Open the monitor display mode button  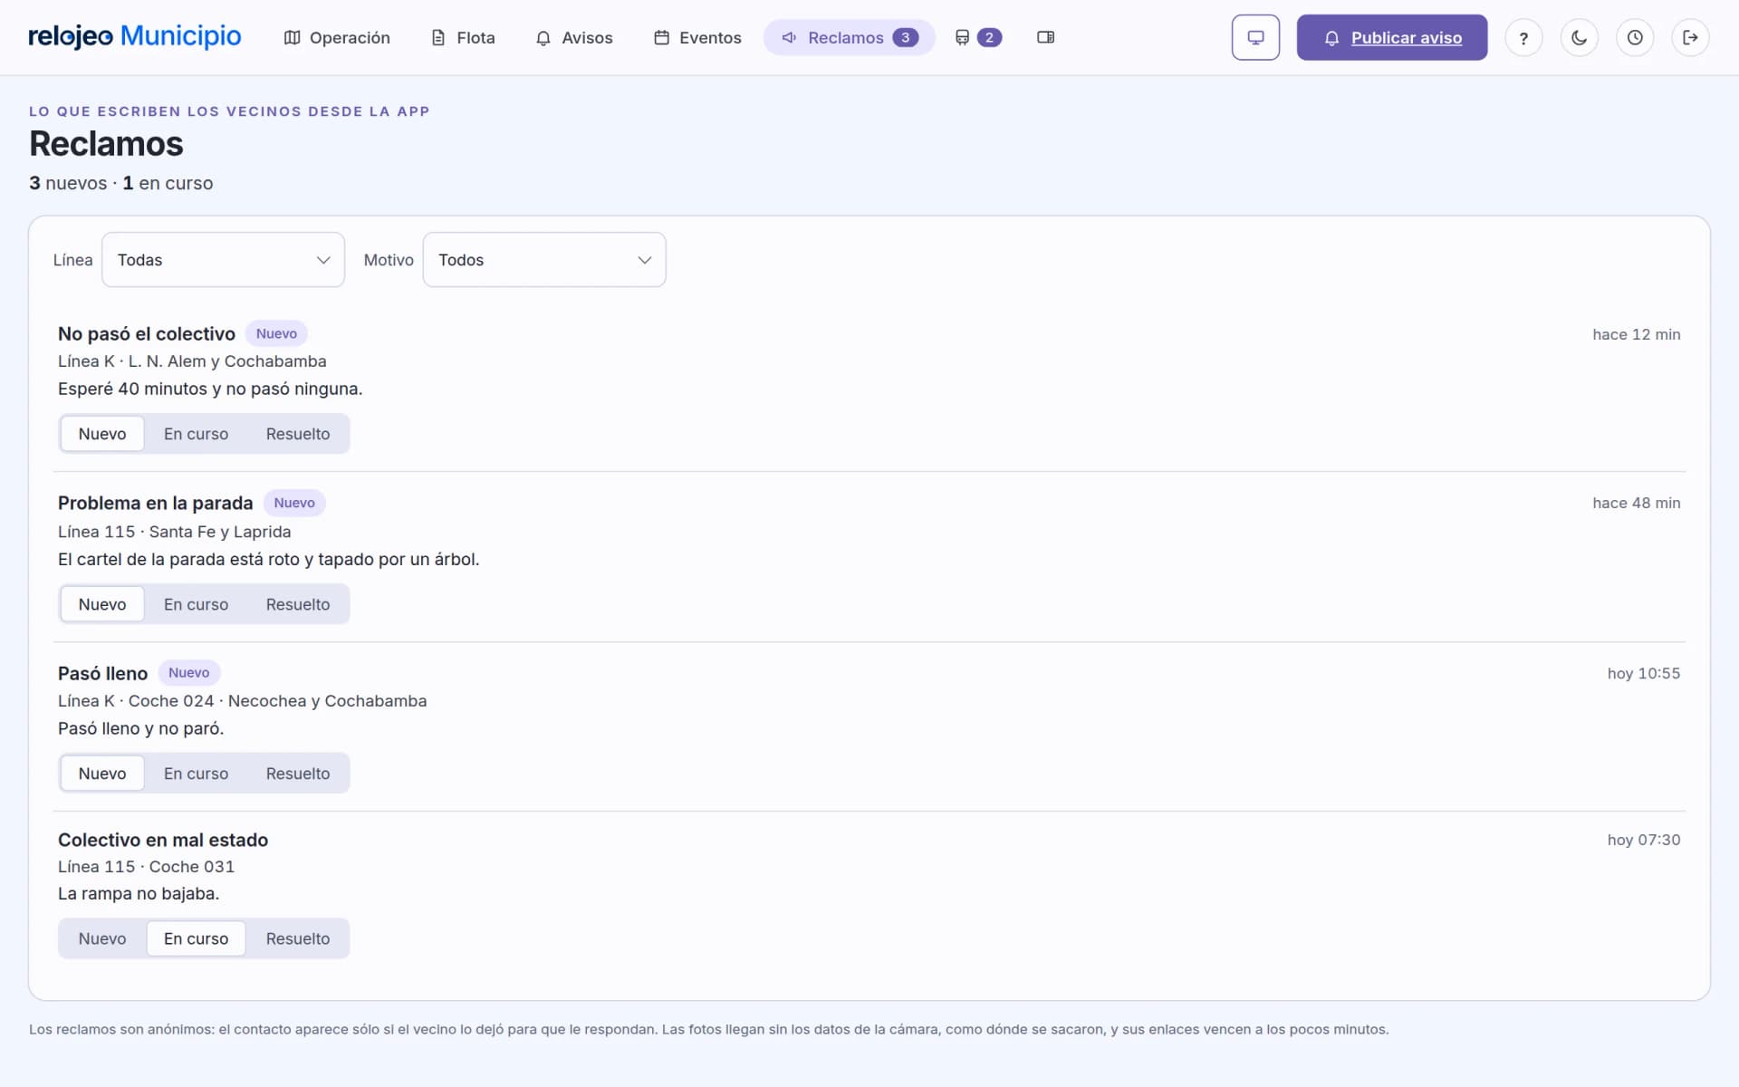click(1255, 37)
